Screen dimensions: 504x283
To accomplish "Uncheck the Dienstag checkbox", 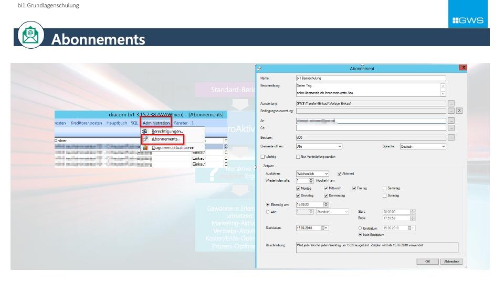I will (x=298, y=195).
